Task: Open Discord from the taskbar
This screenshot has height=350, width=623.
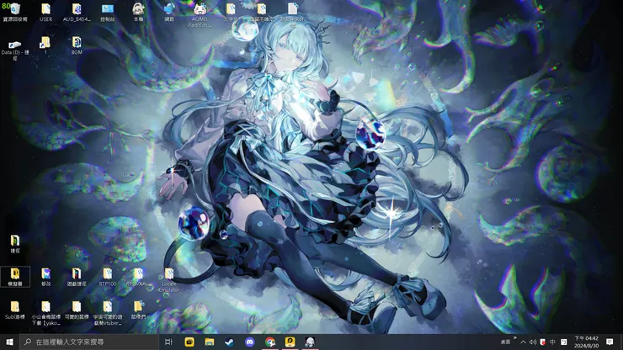Action: [x=249, y=342]
